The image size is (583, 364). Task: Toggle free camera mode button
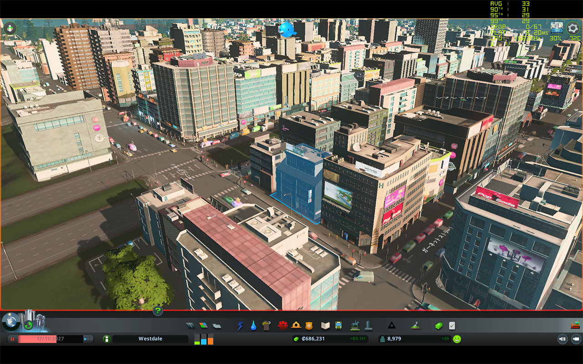(576, 339)
